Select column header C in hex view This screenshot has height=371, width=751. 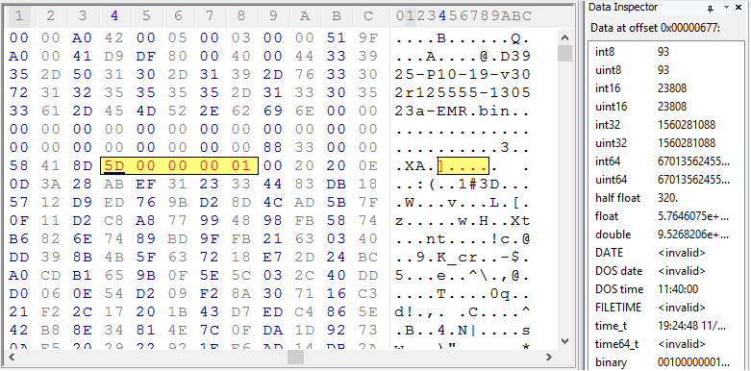pos(368,16)
